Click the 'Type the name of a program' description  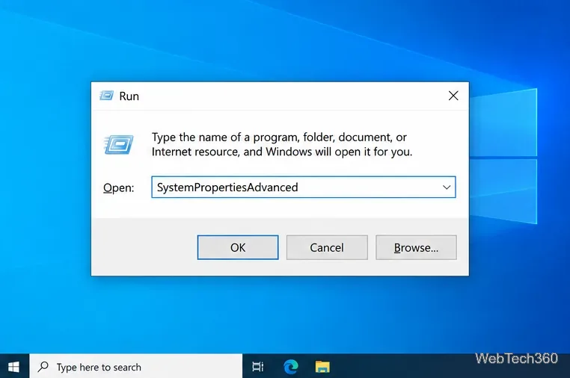pos(282,144)
